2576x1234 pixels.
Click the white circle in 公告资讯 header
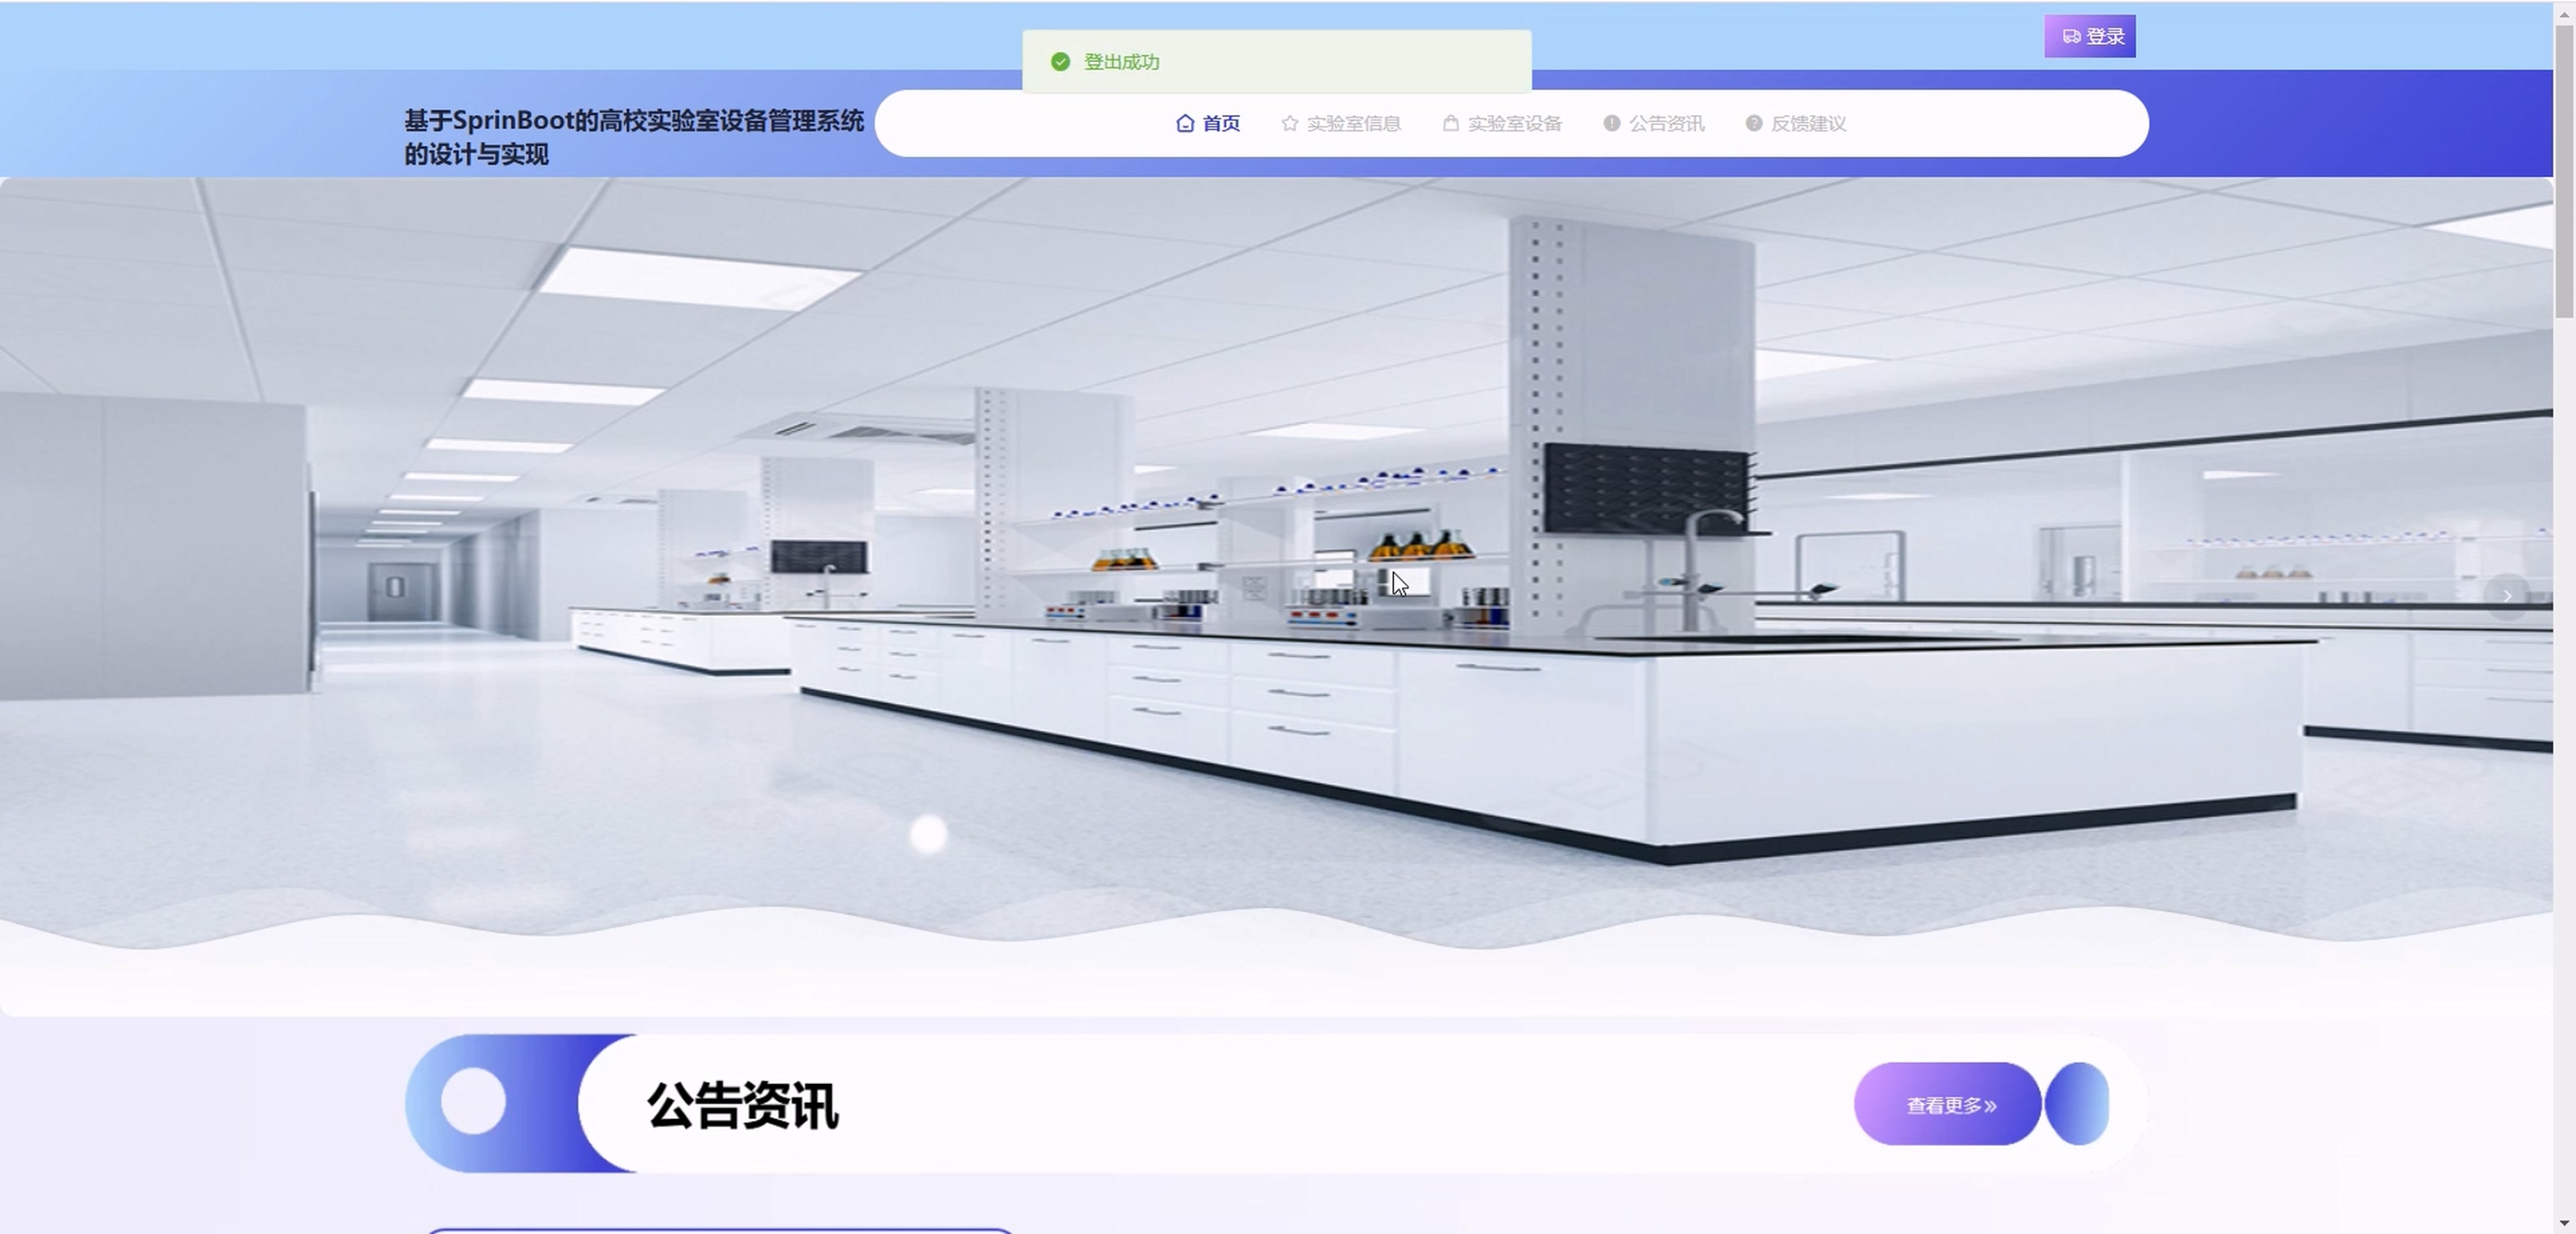tap(473, 1101)
